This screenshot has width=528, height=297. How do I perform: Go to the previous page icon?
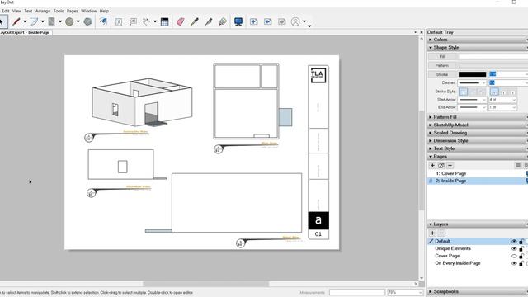(267, 22)
